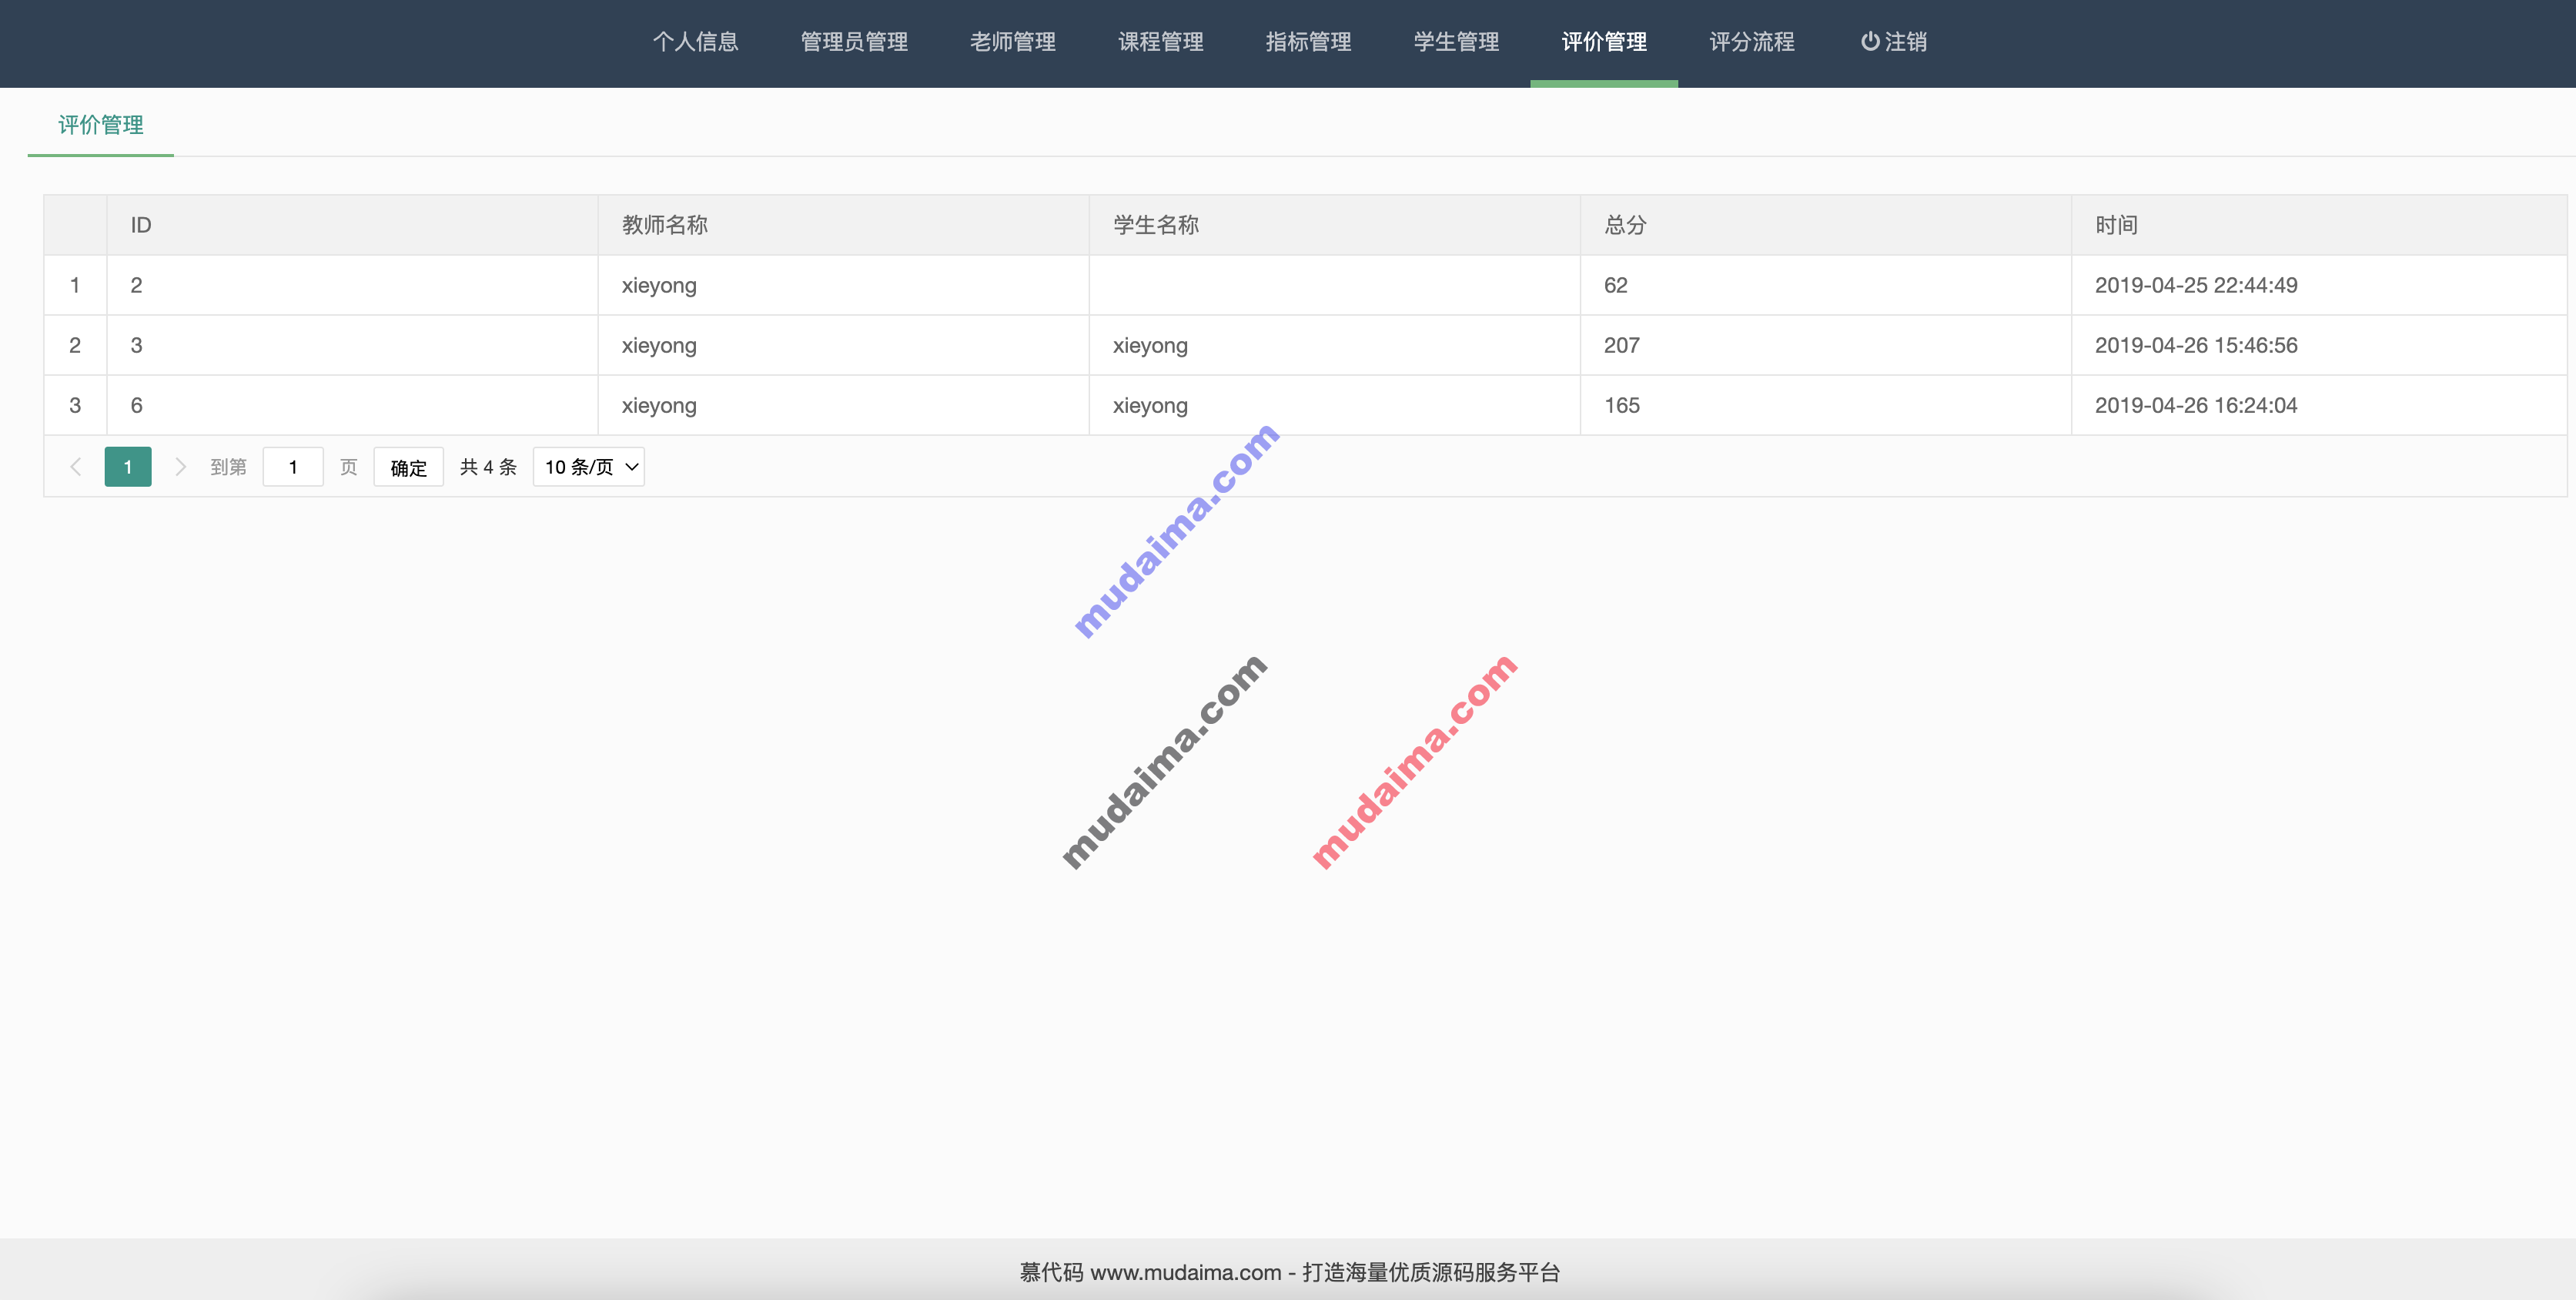The height and width of the screenshot is (1300, 2576).
Task: Open the 评分流程 menu item
Action: coord(1752,42)
